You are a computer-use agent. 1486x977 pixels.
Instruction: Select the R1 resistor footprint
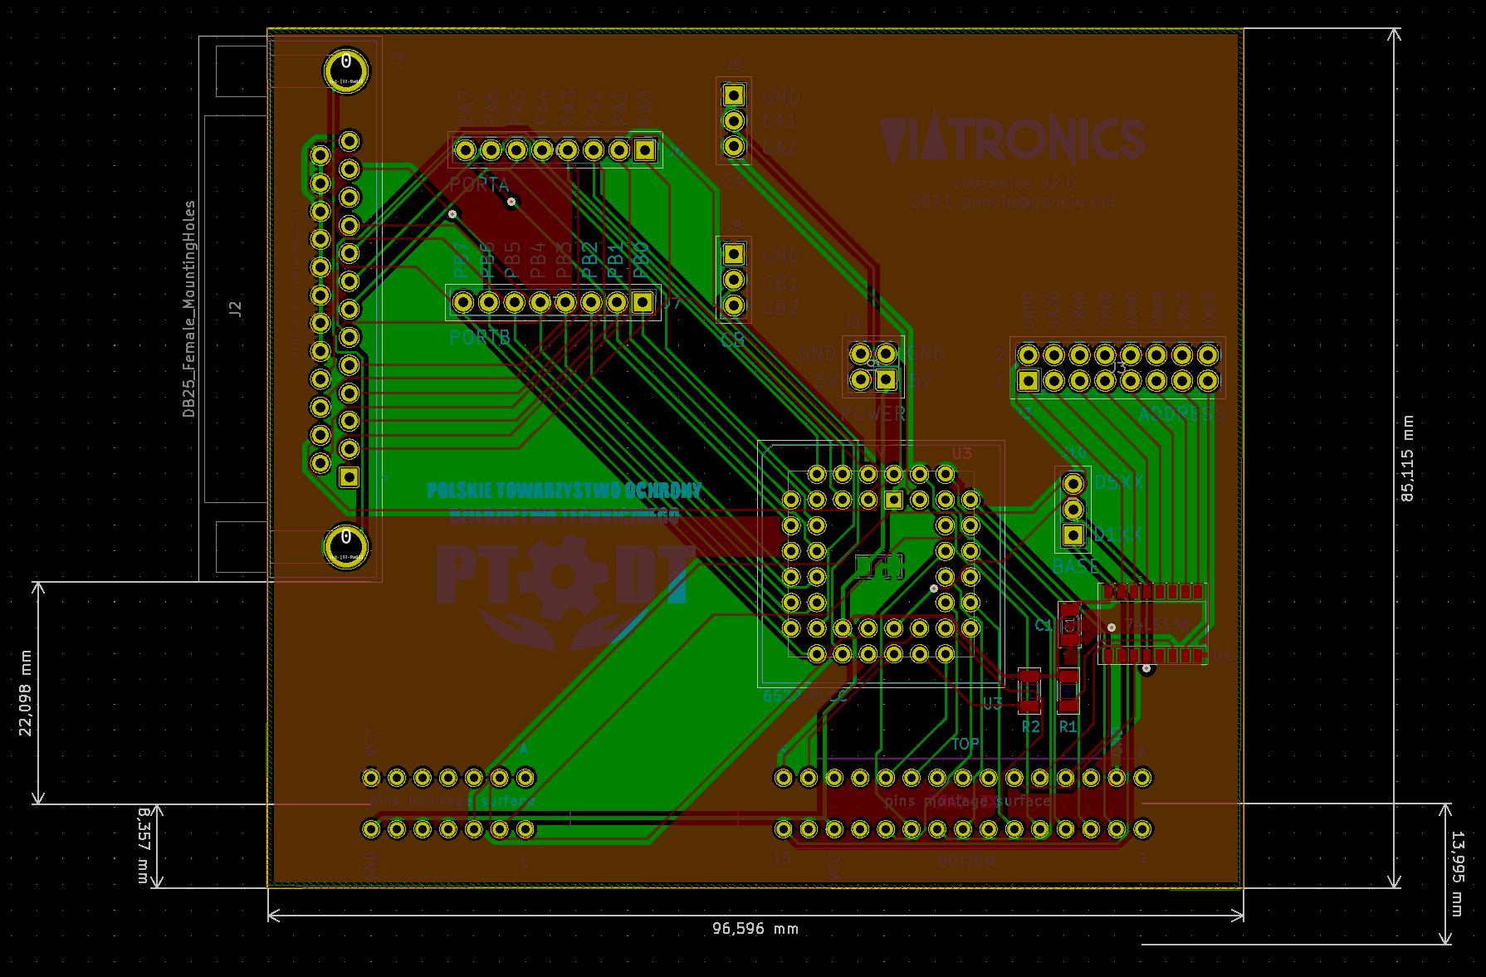click(x=1068, y=691)
